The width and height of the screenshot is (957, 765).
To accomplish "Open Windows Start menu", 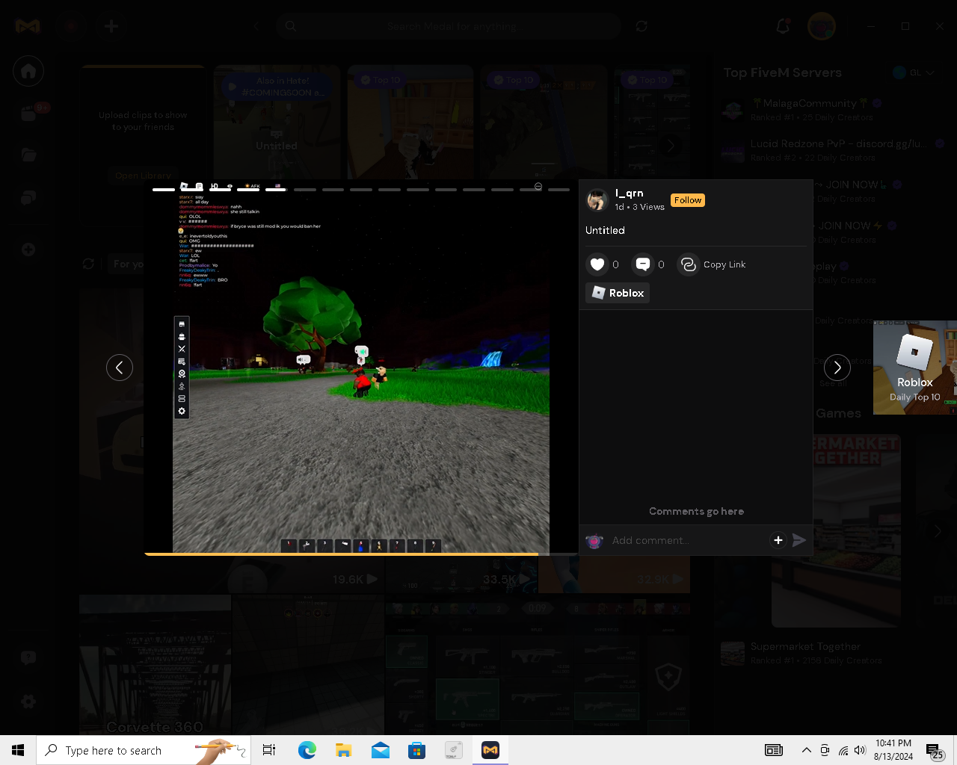I will pos(18,750).
